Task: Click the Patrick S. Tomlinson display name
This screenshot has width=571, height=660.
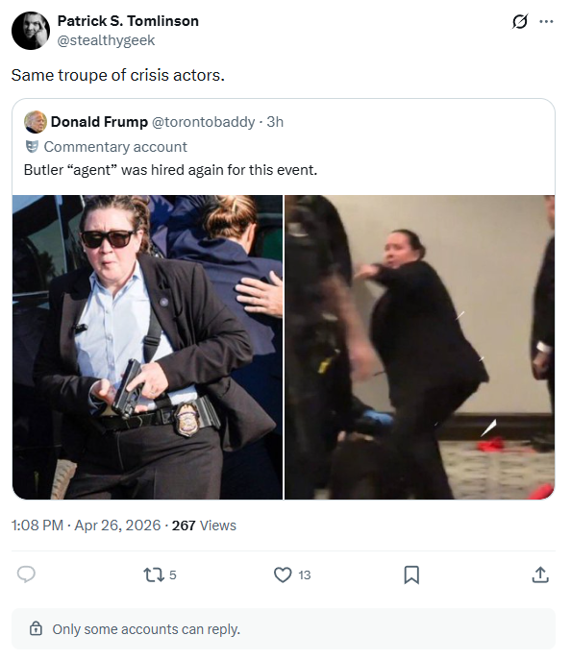Action: pos(128,21)
